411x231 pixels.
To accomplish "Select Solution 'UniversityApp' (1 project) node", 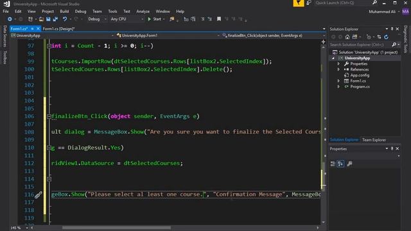I will tap(365, 53).
